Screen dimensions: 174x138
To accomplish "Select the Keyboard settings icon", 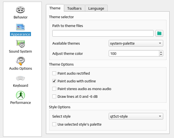I will coord(20,78).
